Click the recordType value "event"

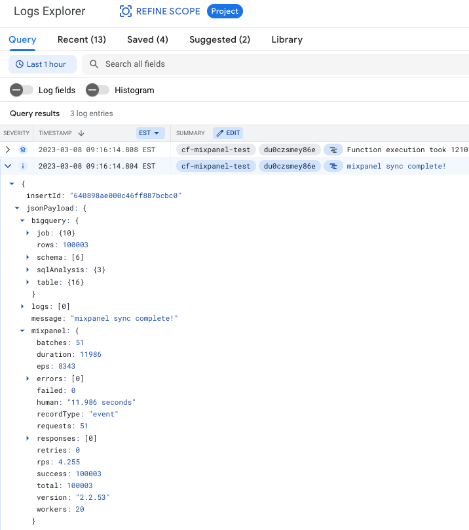point(103,414)
